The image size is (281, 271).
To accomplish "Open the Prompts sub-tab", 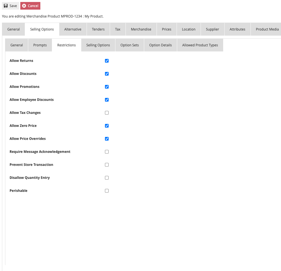I will pyautogui.click(x=40, y=45).
